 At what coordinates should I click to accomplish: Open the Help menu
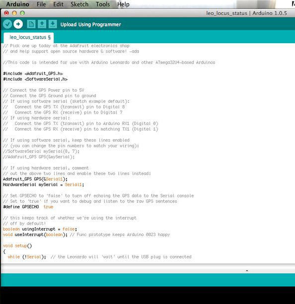pyautogui.click(x=123, y=4)
